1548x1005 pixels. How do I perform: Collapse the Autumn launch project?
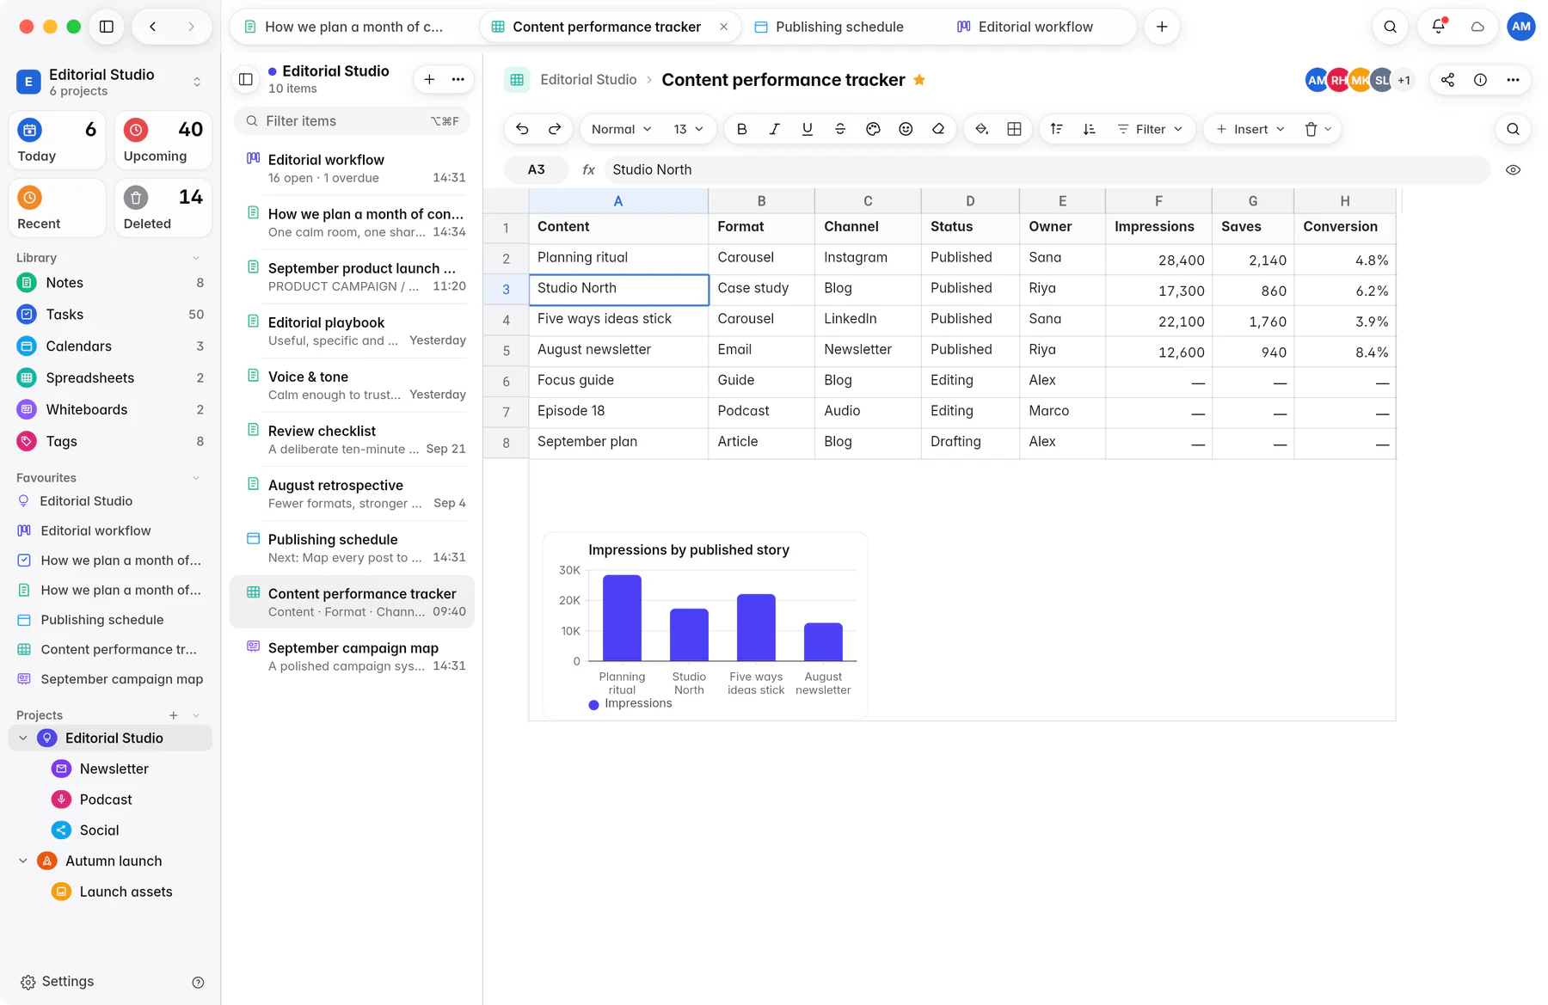23,861
